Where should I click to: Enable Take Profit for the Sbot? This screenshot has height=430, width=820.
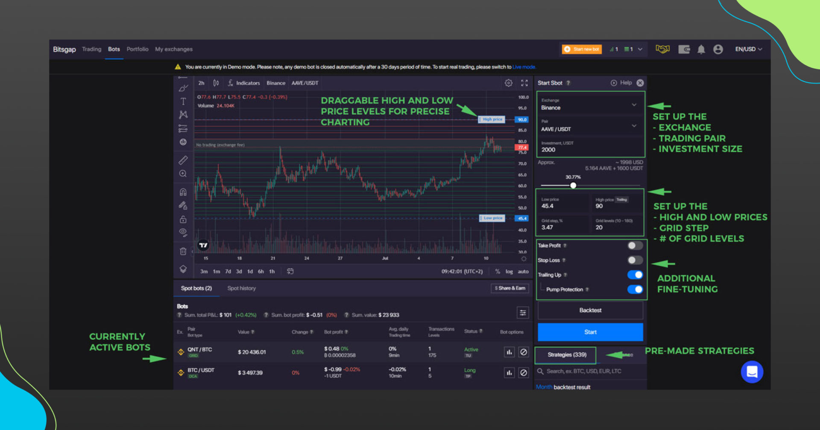[x=635, y=245]
